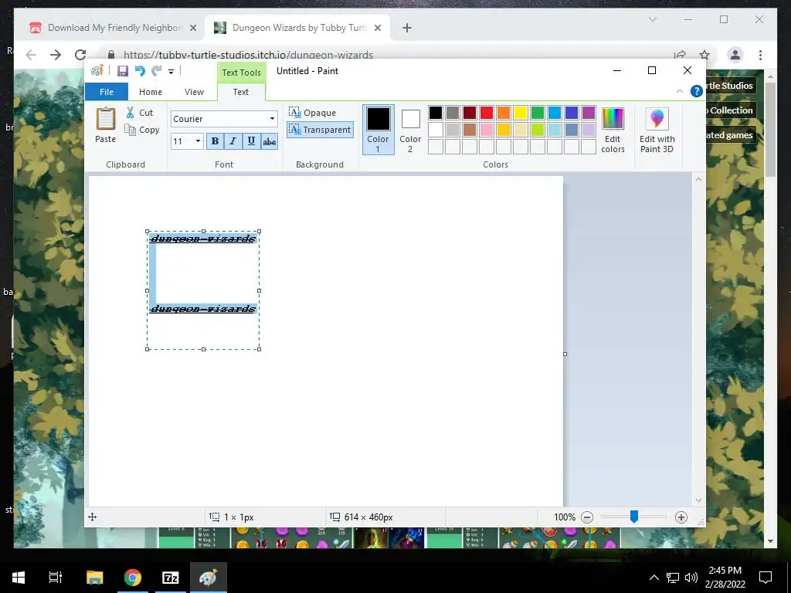Toggle Italic text formatting

click(233, 141)
